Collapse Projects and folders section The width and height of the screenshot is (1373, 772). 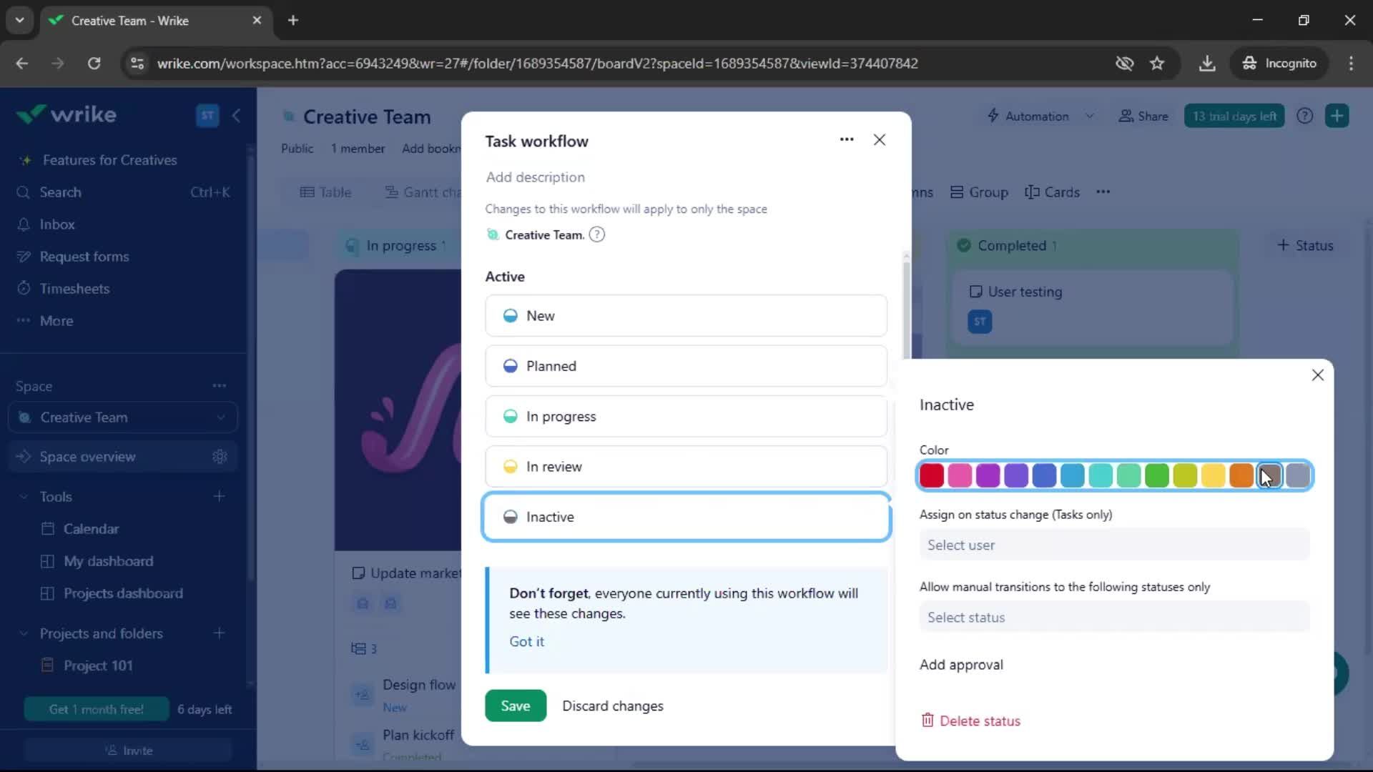[24, 634]
